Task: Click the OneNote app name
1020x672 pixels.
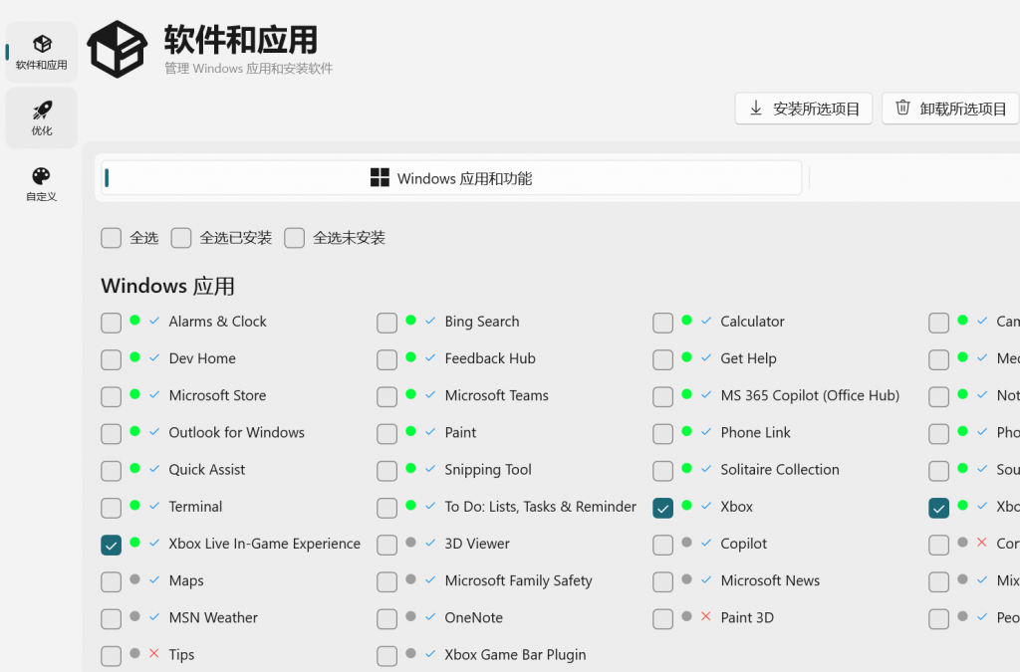Action: (473, 617)
